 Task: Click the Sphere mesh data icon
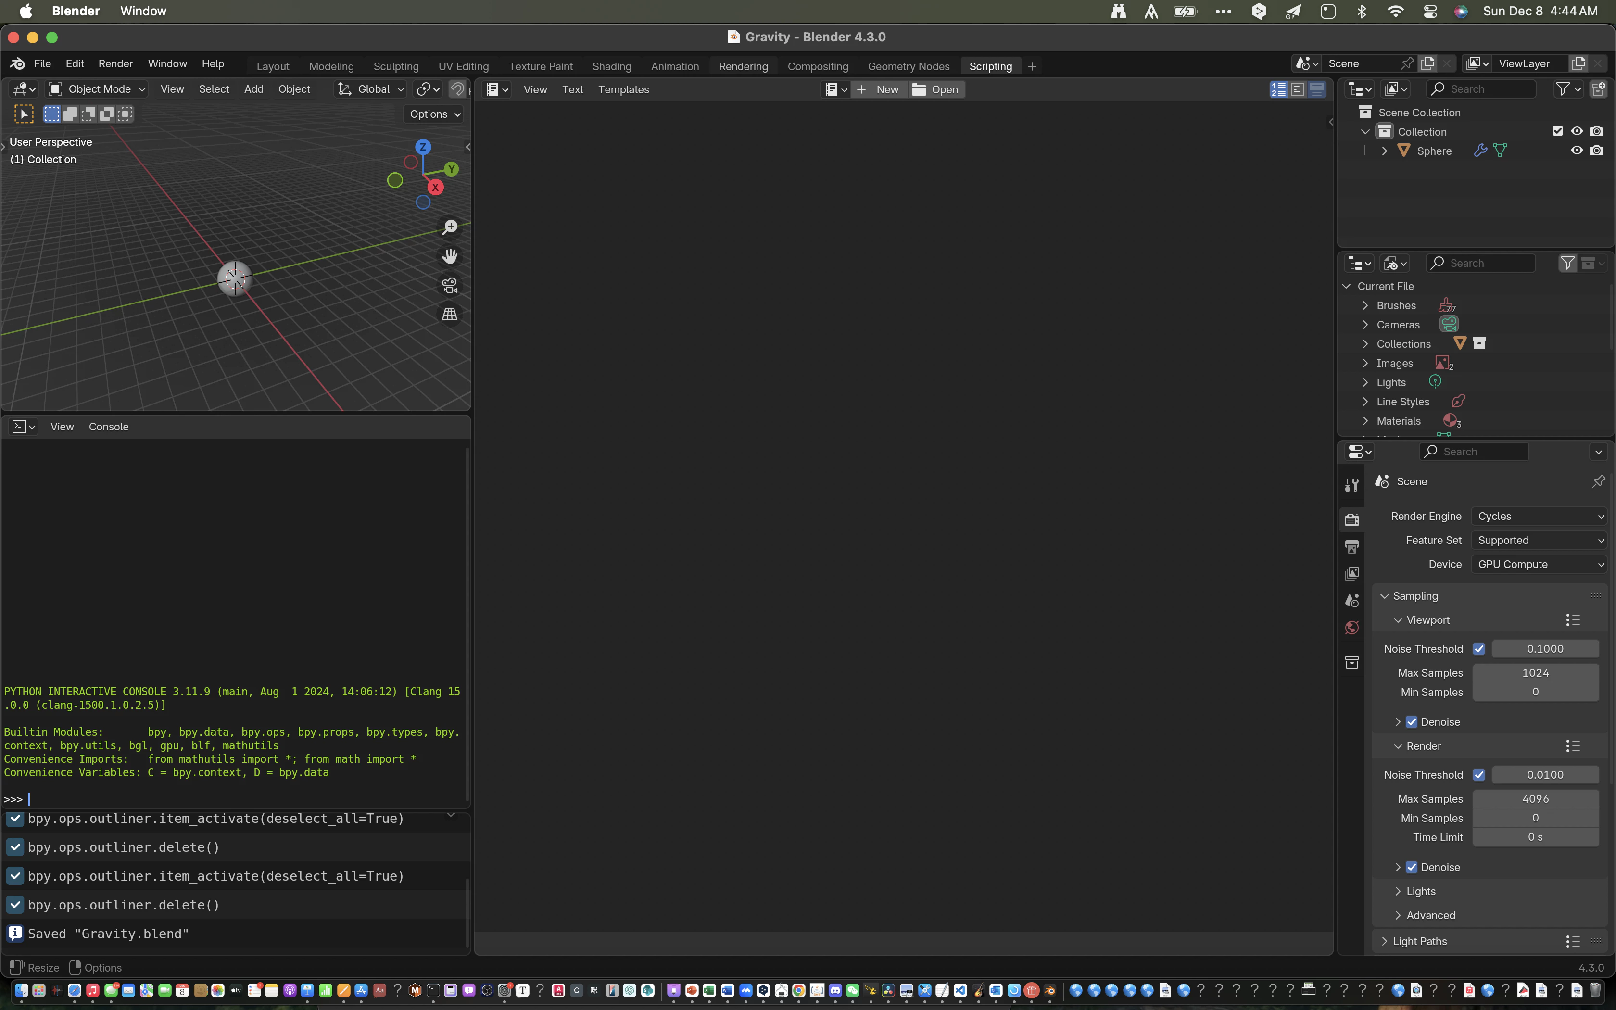pos(1500,151)
